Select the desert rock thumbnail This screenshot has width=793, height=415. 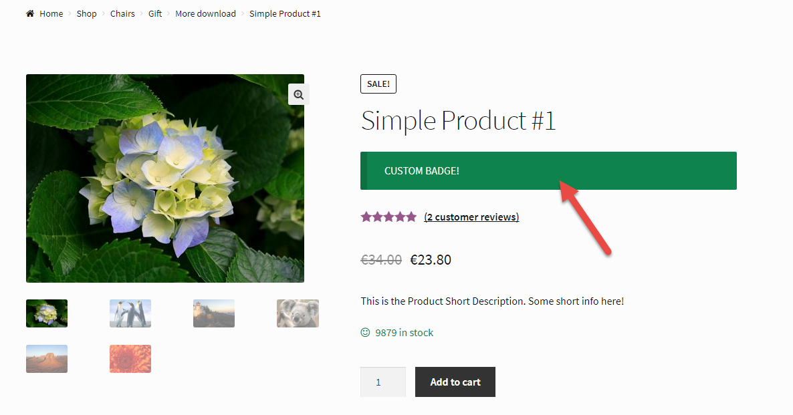[x=47, y=359]
